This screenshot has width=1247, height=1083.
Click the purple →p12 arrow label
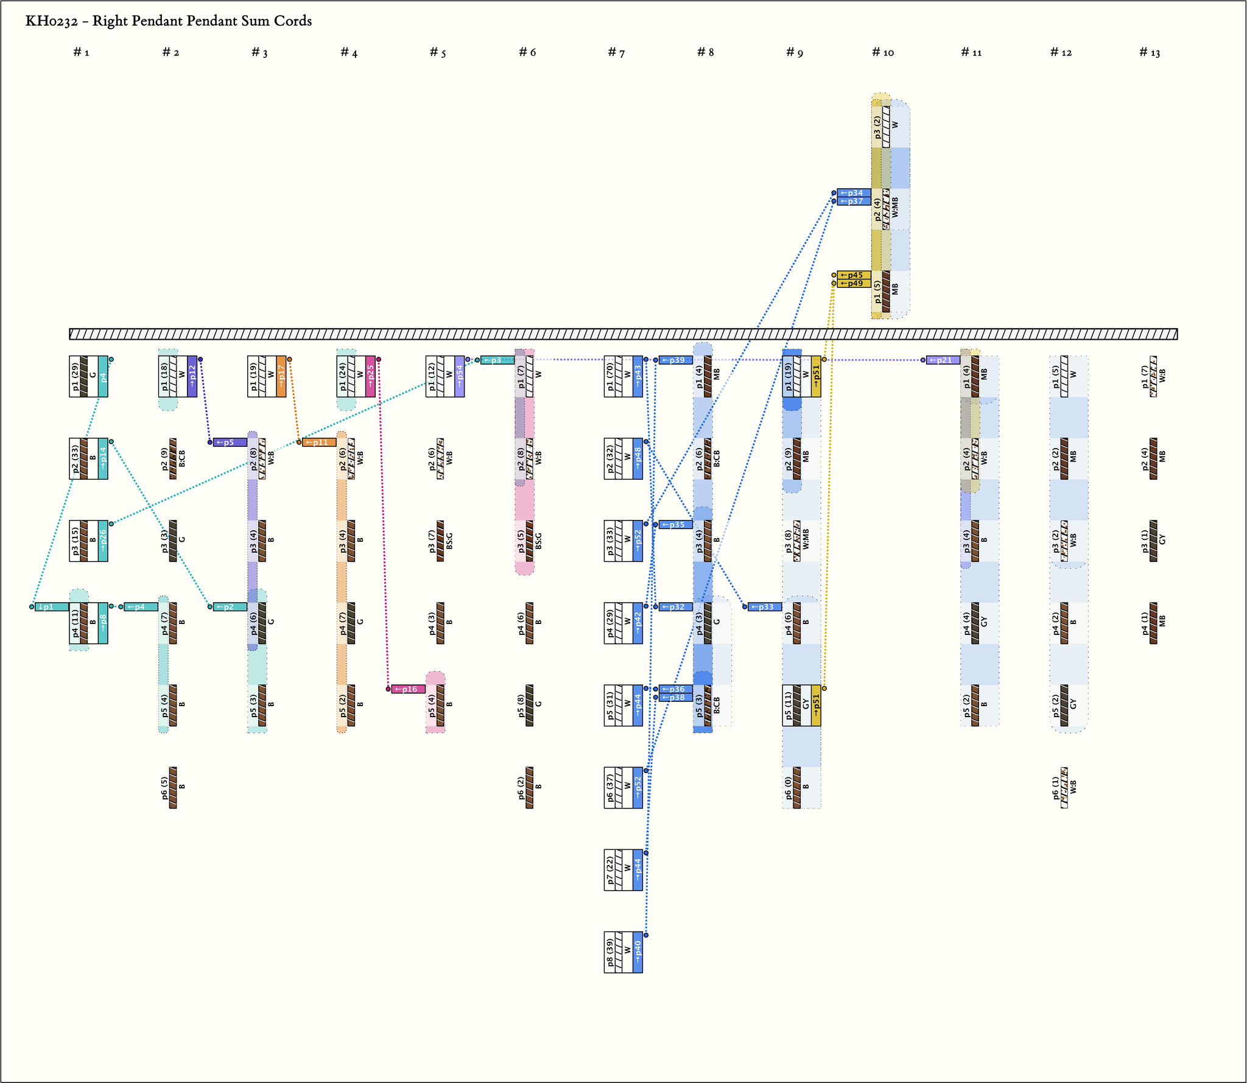pos(192,376)
